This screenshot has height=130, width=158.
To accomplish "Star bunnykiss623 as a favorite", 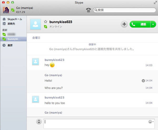I will pyautogui.click(x=46, y=22).
